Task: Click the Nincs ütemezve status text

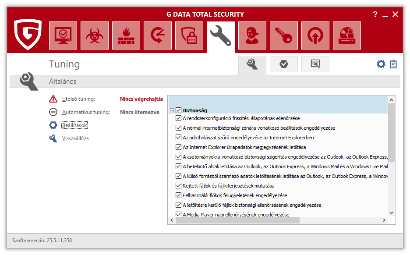Action: tap(140, 112)
